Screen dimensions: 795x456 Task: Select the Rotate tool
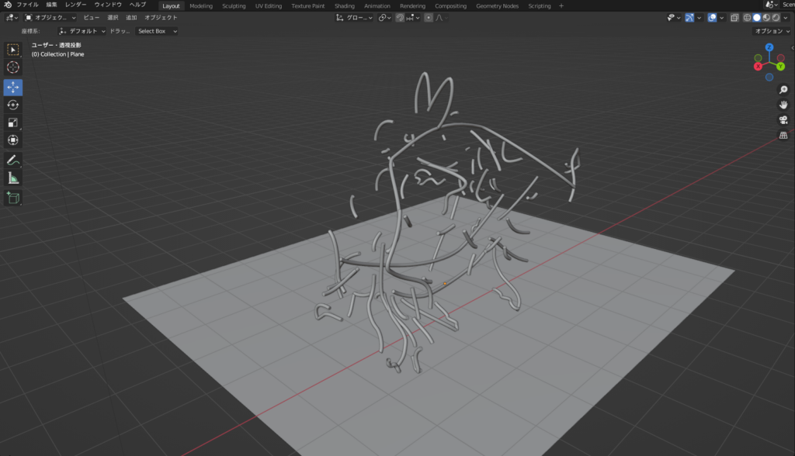[13, 105]
